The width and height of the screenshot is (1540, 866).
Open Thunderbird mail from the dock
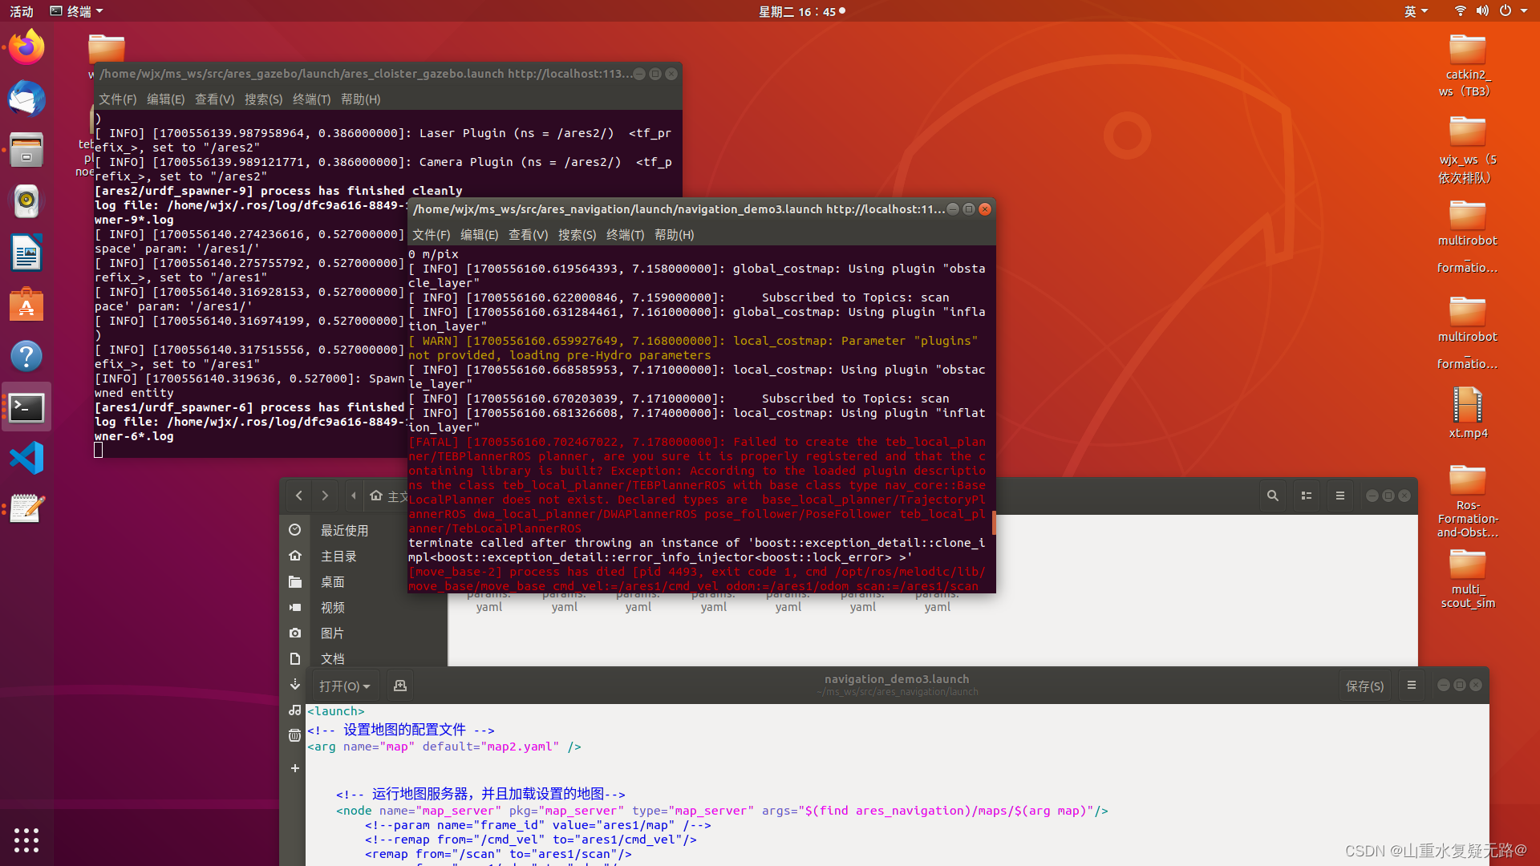[x=26, y=99]
